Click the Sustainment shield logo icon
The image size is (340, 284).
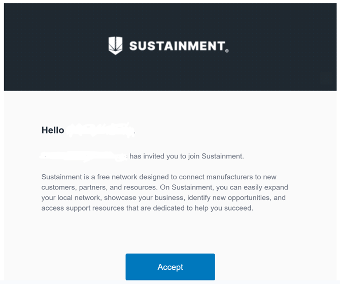(x=116, y=46)
